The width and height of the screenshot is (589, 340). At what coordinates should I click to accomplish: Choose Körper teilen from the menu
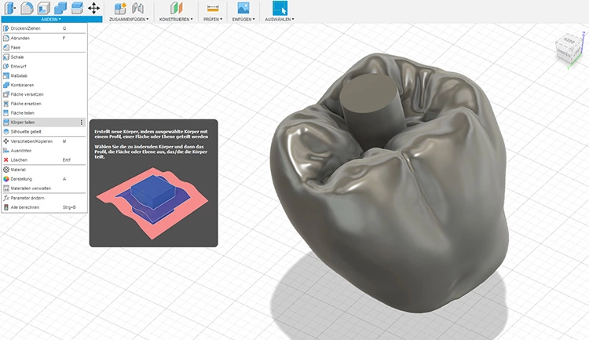pyautogui.click(x=23, y=122)
